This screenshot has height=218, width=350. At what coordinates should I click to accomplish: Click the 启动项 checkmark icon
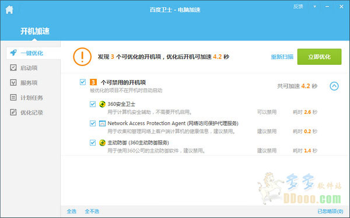pos(13,68)
